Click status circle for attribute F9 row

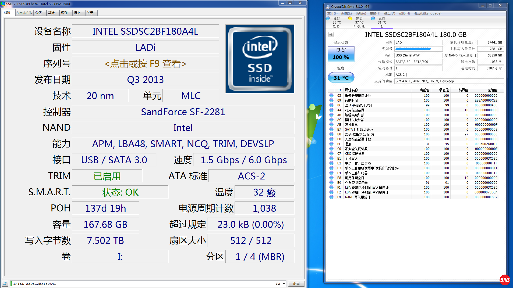click(331, 197)
